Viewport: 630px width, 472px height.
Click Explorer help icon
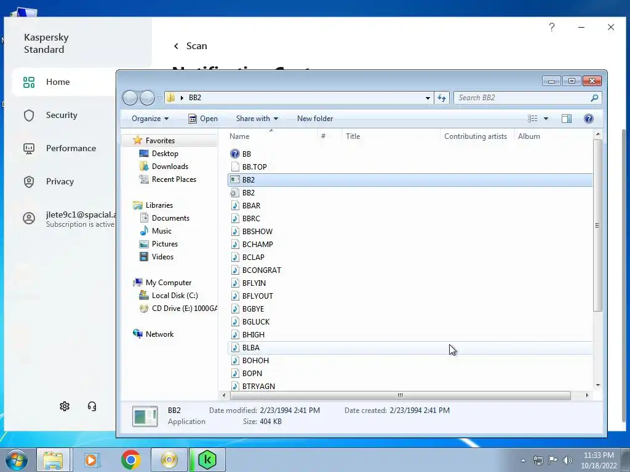point(589,119)
